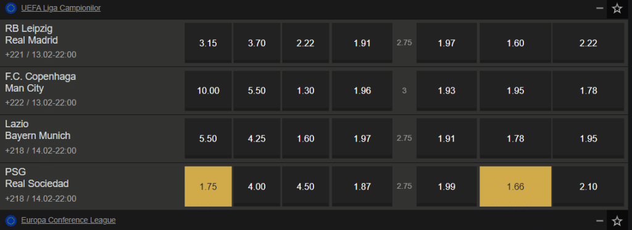632x230 pixels.
Task: Open +222 markets for Copenhaga vs Man City
Action: pos(41,103)
